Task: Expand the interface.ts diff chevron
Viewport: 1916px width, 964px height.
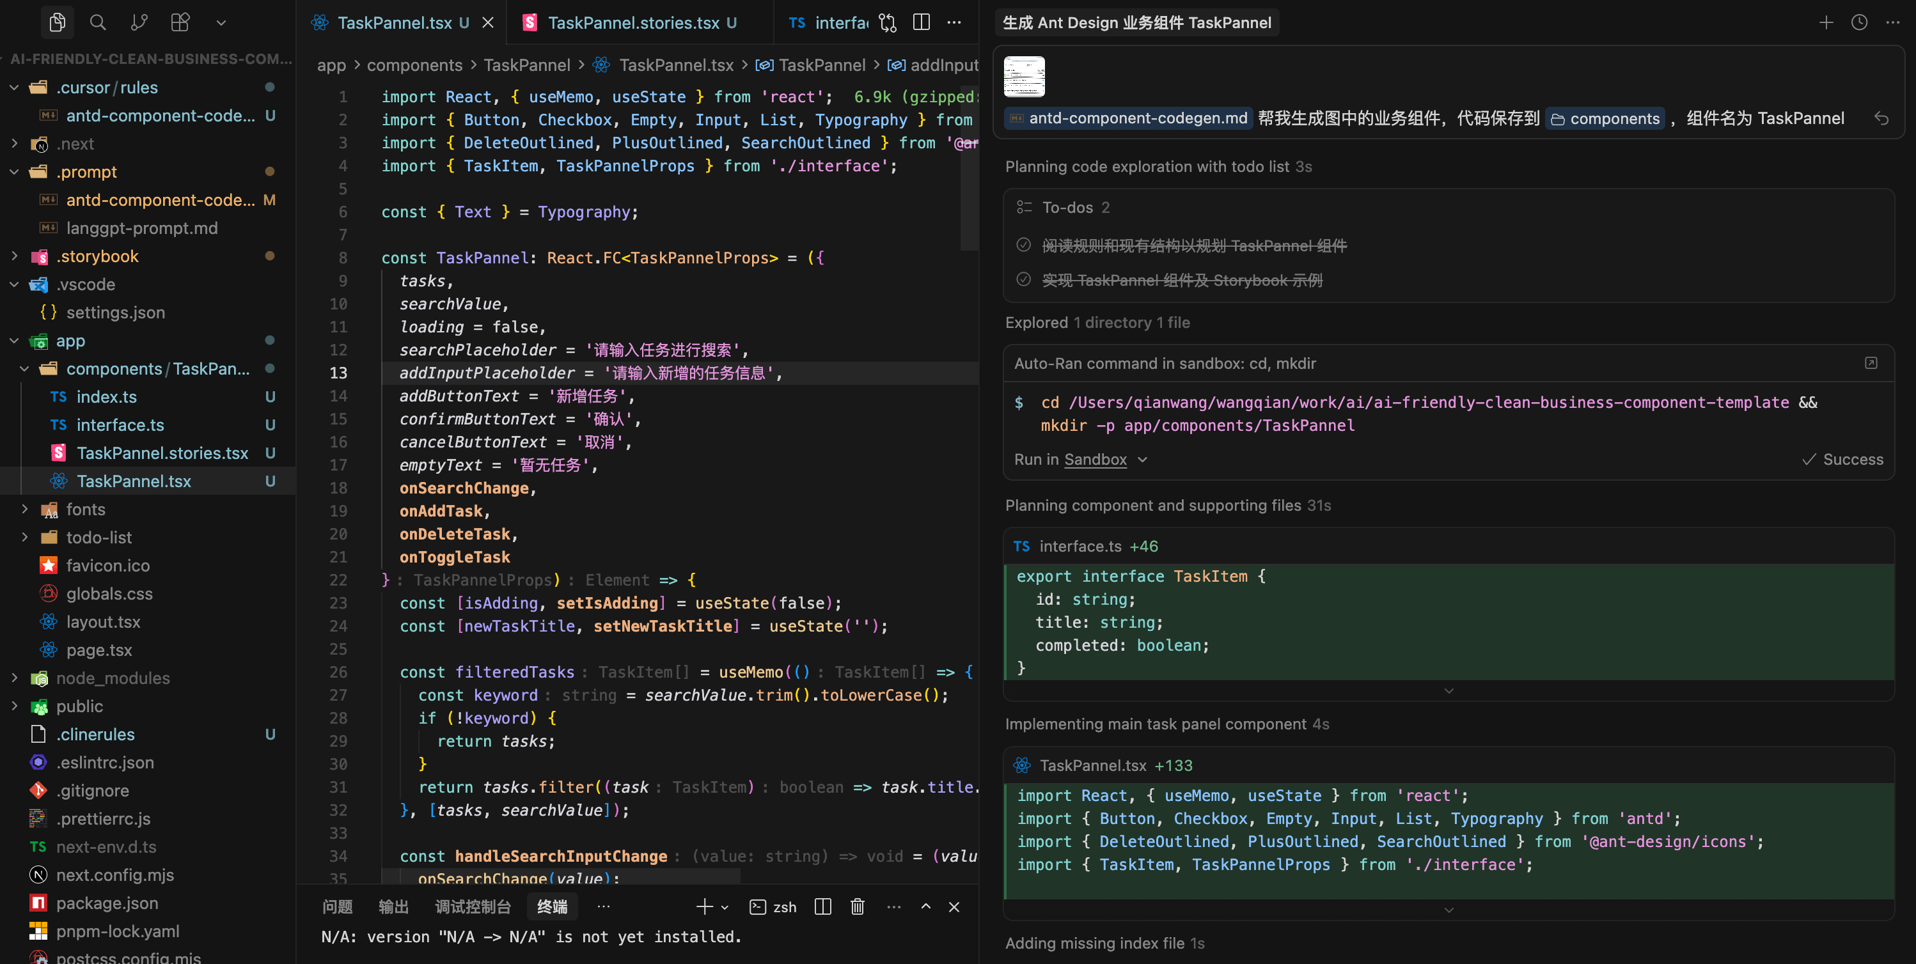Action: click(1448, 690)
